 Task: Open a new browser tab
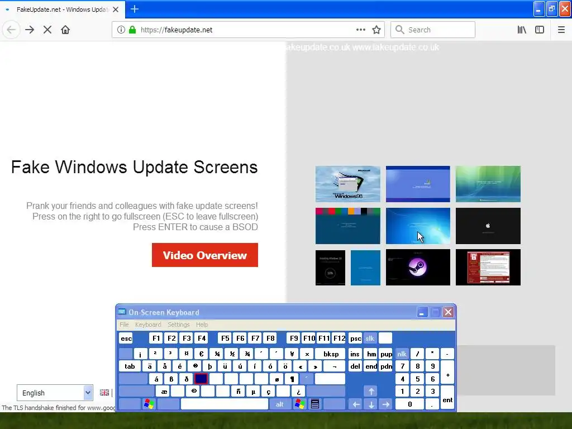click(x=135, y=9)
